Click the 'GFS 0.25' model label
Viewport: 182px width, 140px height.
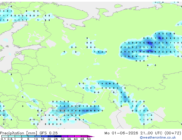click(49, 133)
